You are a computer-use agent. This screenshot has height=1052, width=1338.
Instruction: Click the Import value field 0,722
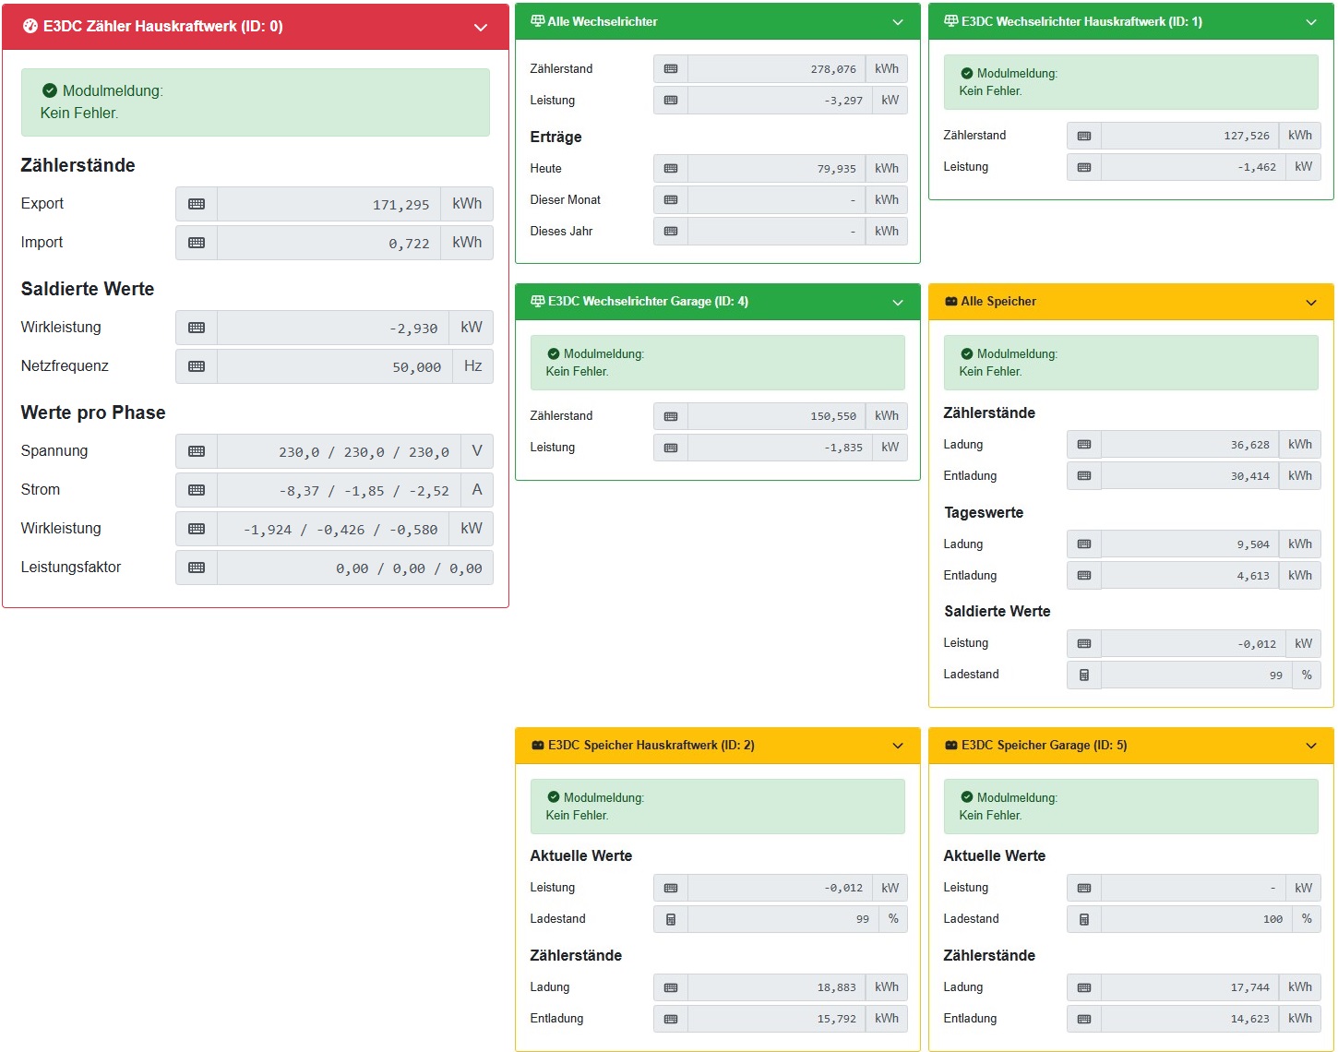pyautogui.click(x=329, y=243)
